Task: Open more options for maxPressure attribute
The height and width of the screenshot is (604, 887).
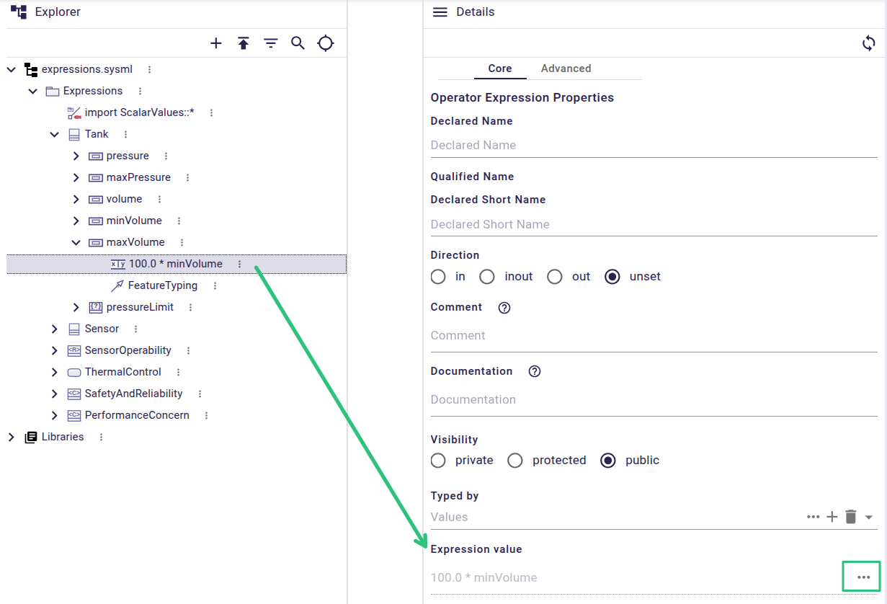Action: click(187, 177)
